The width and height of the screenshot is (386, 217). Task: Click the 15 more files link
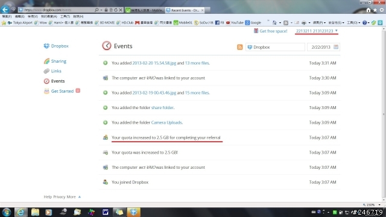(x=197, y=93)
